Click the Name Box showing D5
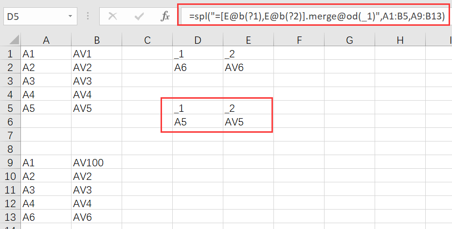Viewport: 452px width, 229px height. click(34, 17)
